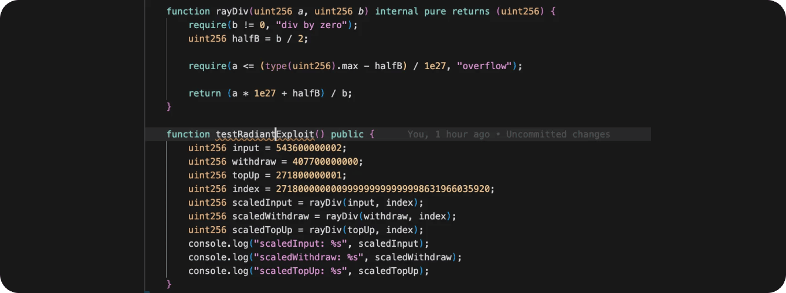Image resolution: width=786 pixels, height=293 pixels.
Task: Click 'rayDiv(topUp, index)' call
Action: click(364, 230)
